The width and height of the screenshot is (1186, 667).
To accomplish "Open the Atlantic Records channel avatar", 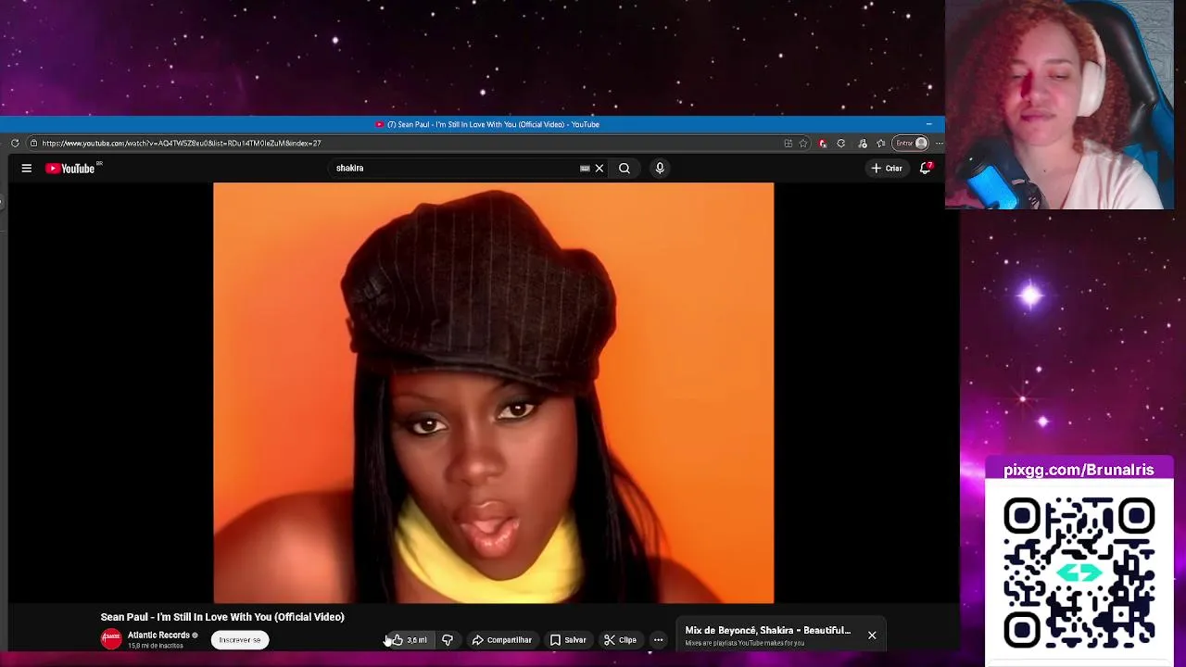I will [111, 639].
